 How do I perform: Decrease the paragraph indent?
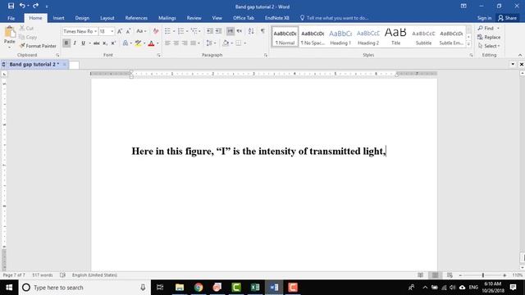[210, 31]
